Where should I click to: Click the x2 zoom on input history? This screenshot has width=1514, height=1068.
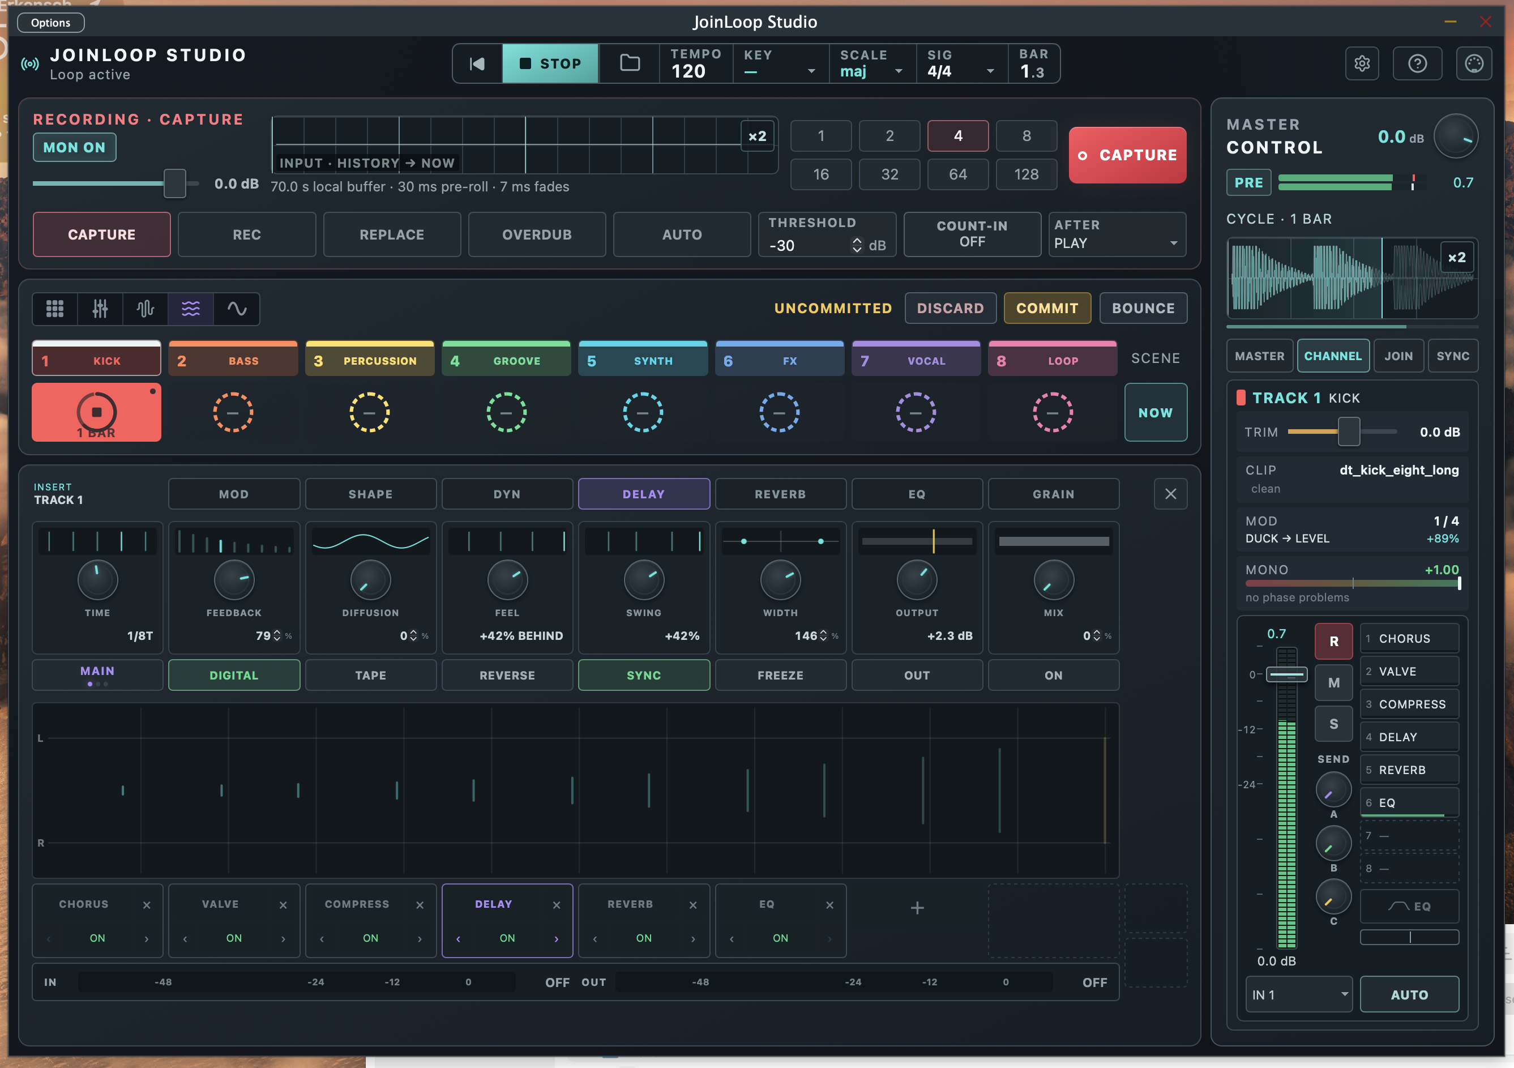pos(758,136)
